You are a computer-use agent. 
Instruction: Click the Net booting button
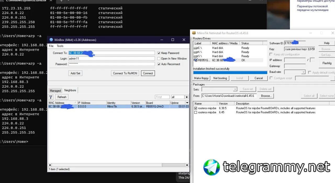click(220, 78)
